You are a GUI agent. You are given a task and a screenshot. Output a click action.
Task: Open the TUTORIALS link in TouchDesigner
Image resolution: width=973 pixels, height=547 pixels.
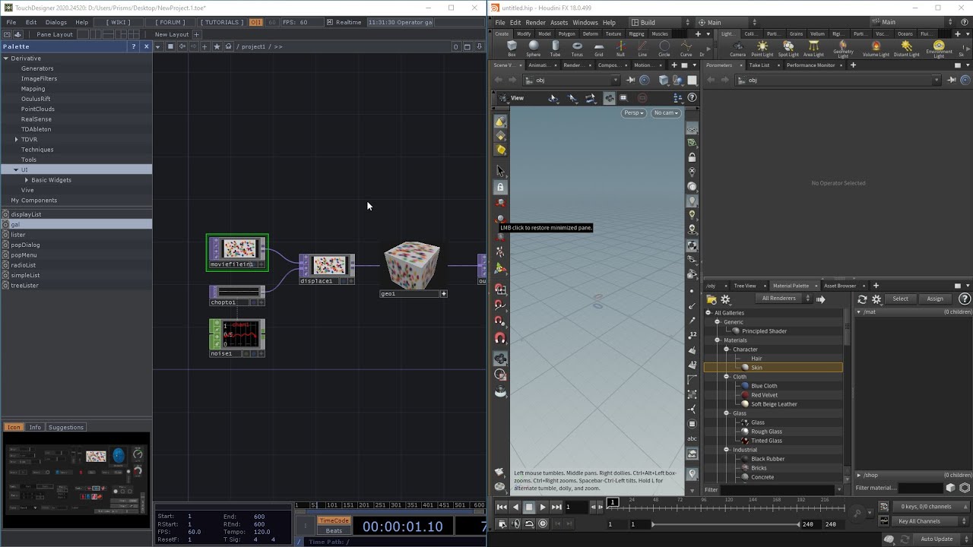coord(222,22)
